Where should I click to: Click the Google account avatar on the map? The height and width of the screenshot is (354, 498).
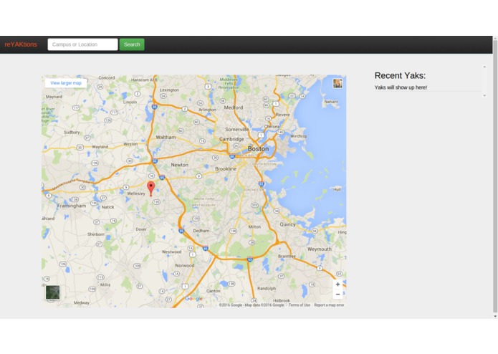click(x=337, y=84)
